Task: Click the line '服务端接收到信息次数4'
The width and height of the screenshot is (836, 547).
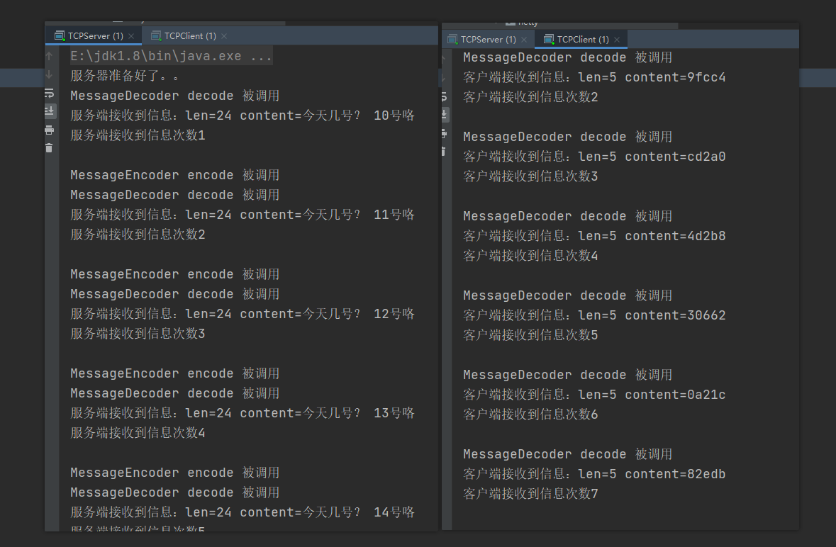Action: pos(138,432)
